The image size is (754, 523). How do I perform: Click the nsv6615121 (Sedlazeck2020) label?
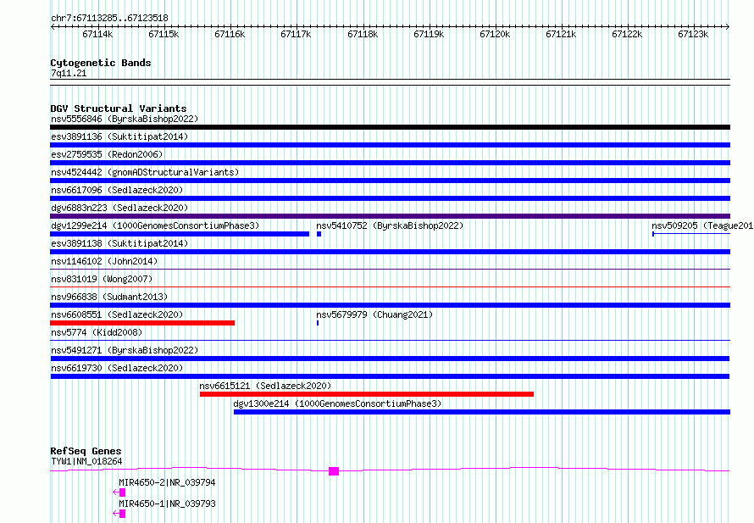point(265,386)
